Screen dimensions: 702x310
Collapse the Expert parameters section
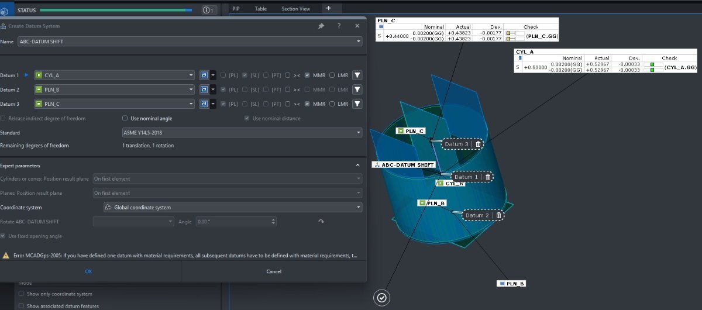357,166
